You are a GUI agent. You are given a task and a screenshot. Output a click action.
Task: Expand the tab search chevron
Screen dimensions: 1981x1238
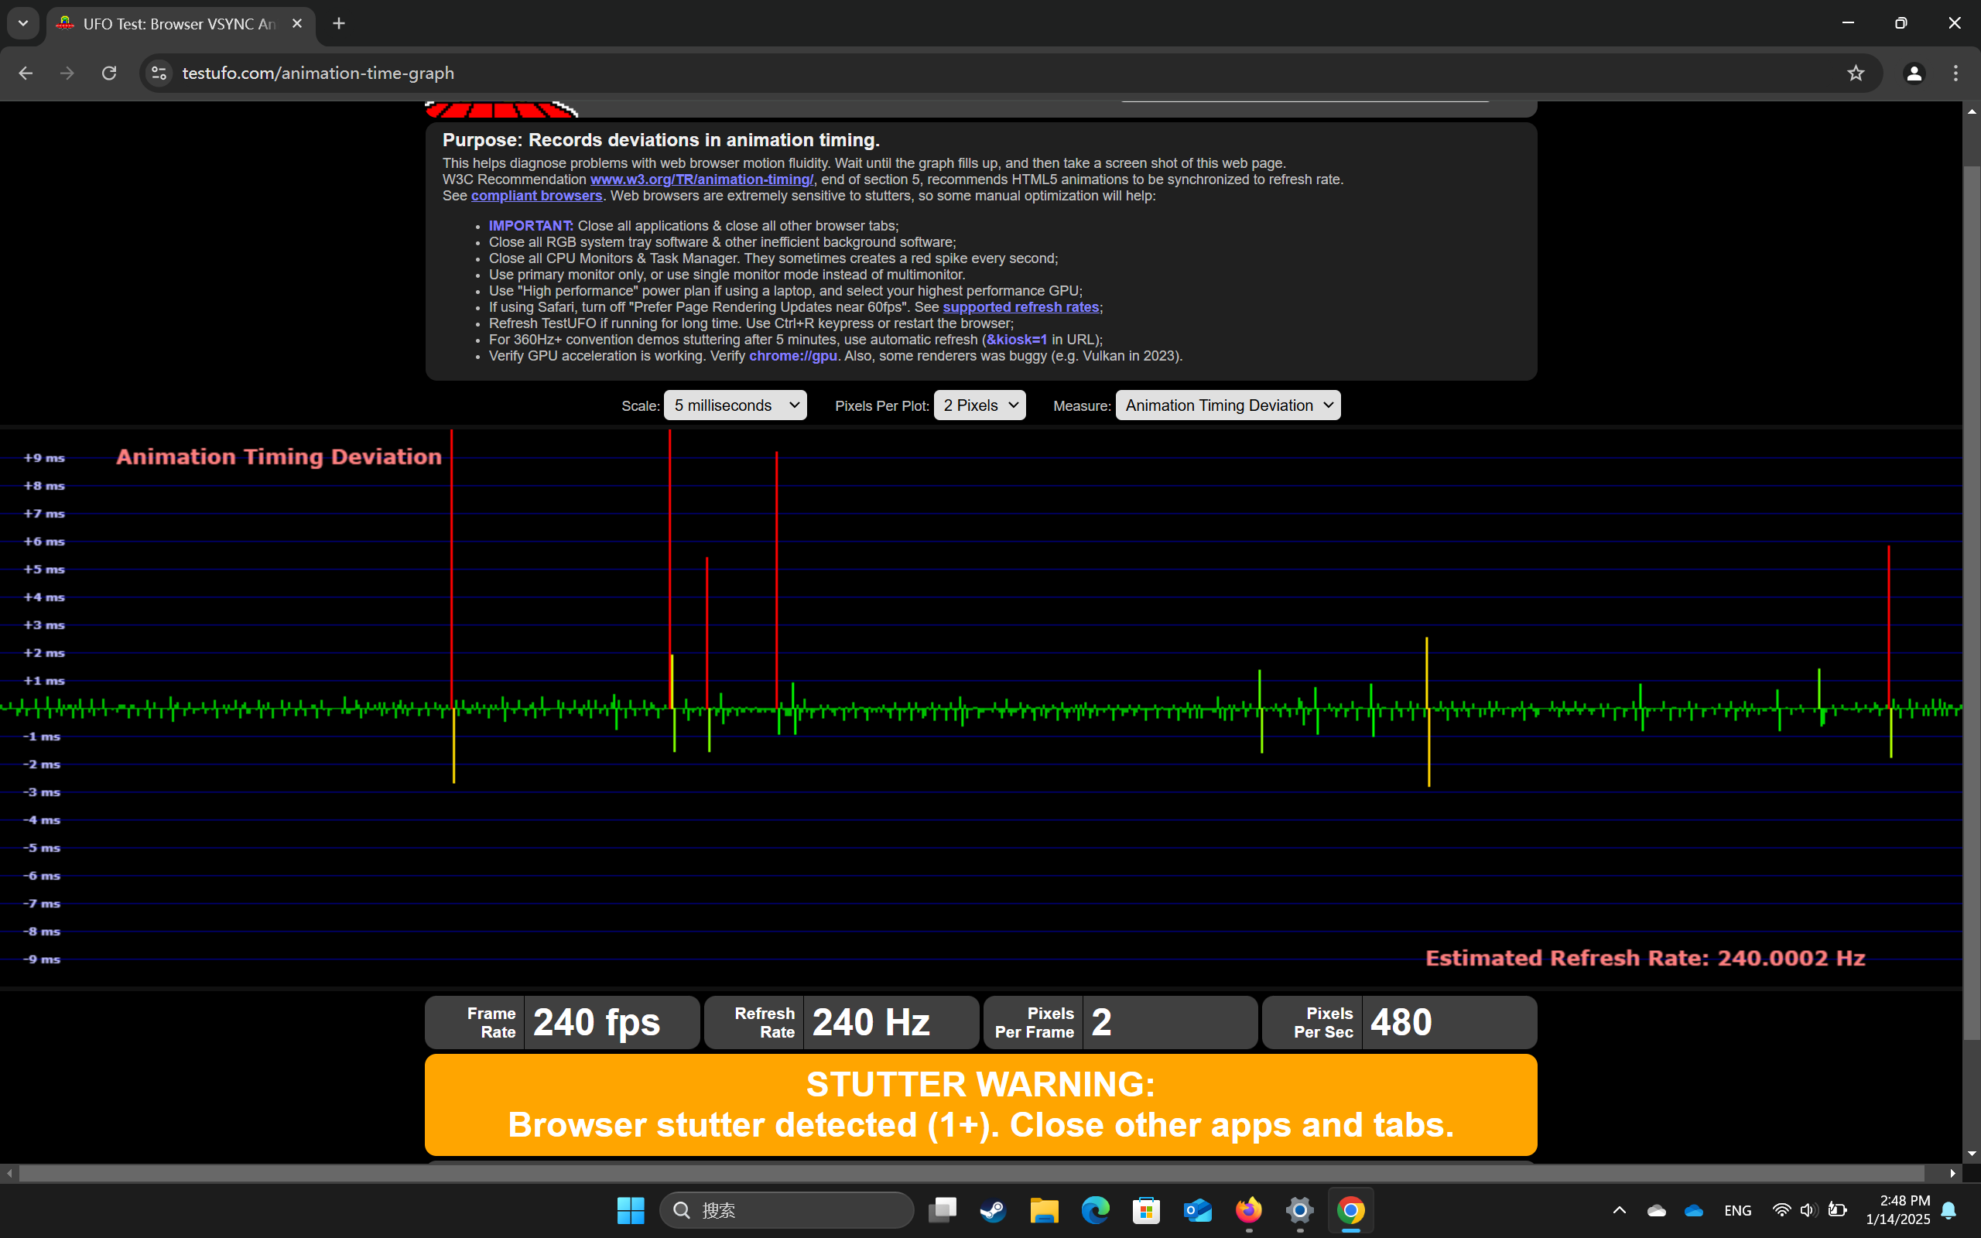(23, 24)
